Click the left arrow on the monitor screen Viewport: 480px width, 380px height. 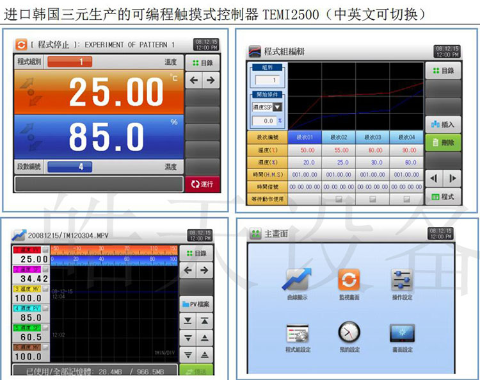tap(194, 80)
